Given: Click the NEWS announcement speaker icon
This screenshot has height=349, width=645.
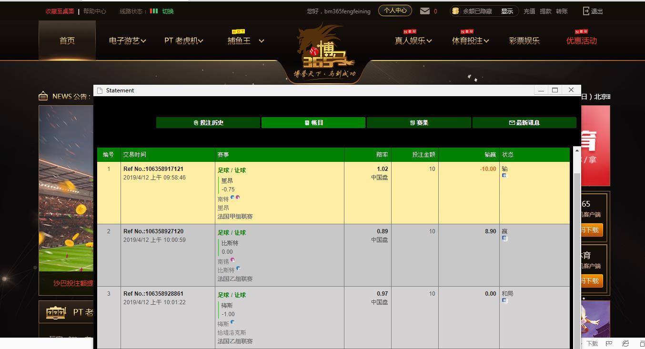Looking at the screenshot, I should (43, 96).
